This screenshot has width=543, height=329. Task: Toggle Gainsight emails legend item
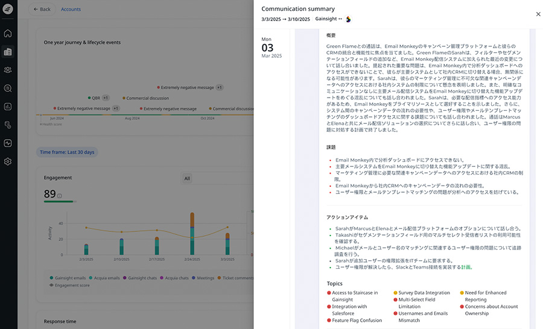[x=68, y=278]
